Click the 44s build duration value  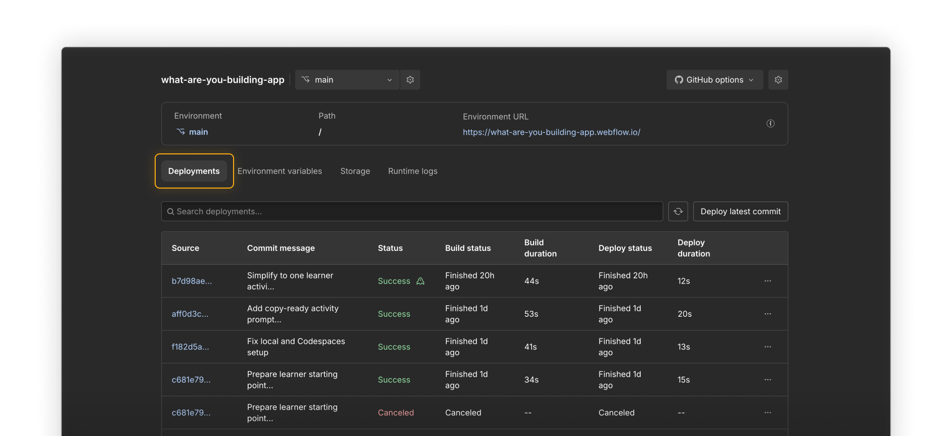(x=532, y=281)
